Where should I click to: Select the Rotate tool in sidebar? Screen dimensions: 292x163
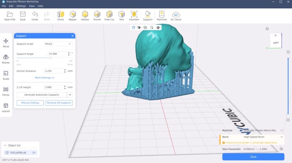[x=6, y=59]
